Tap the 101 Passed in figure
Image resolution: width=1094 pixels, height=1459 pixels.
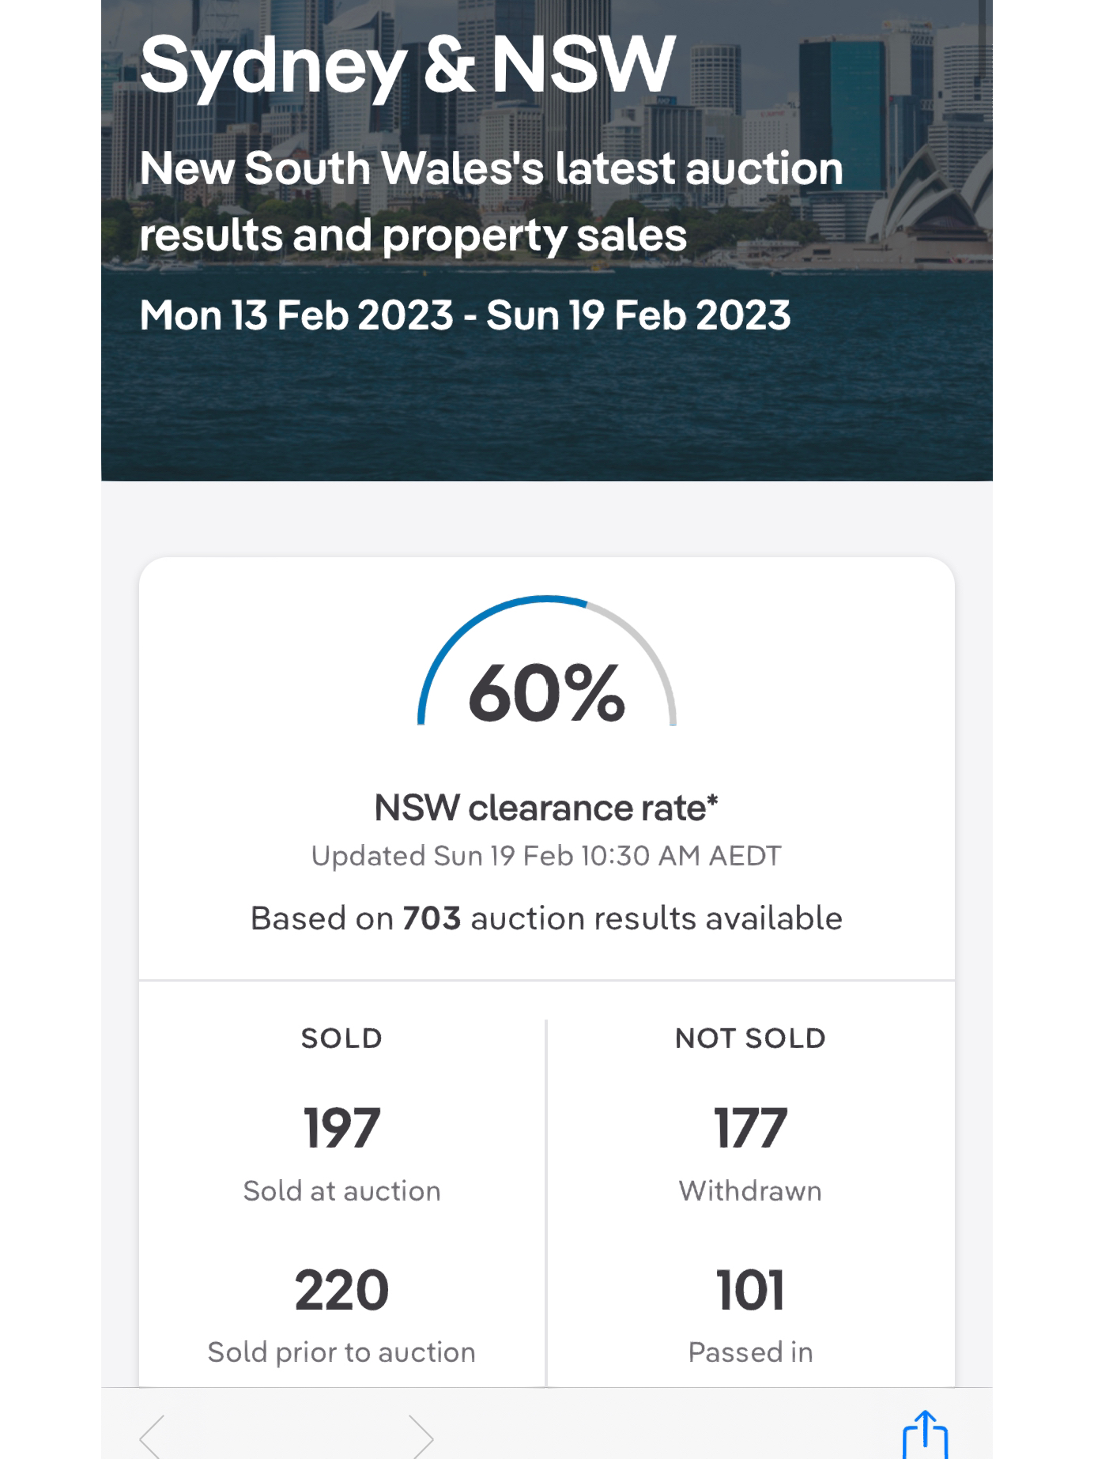[x=750, y=1290]
